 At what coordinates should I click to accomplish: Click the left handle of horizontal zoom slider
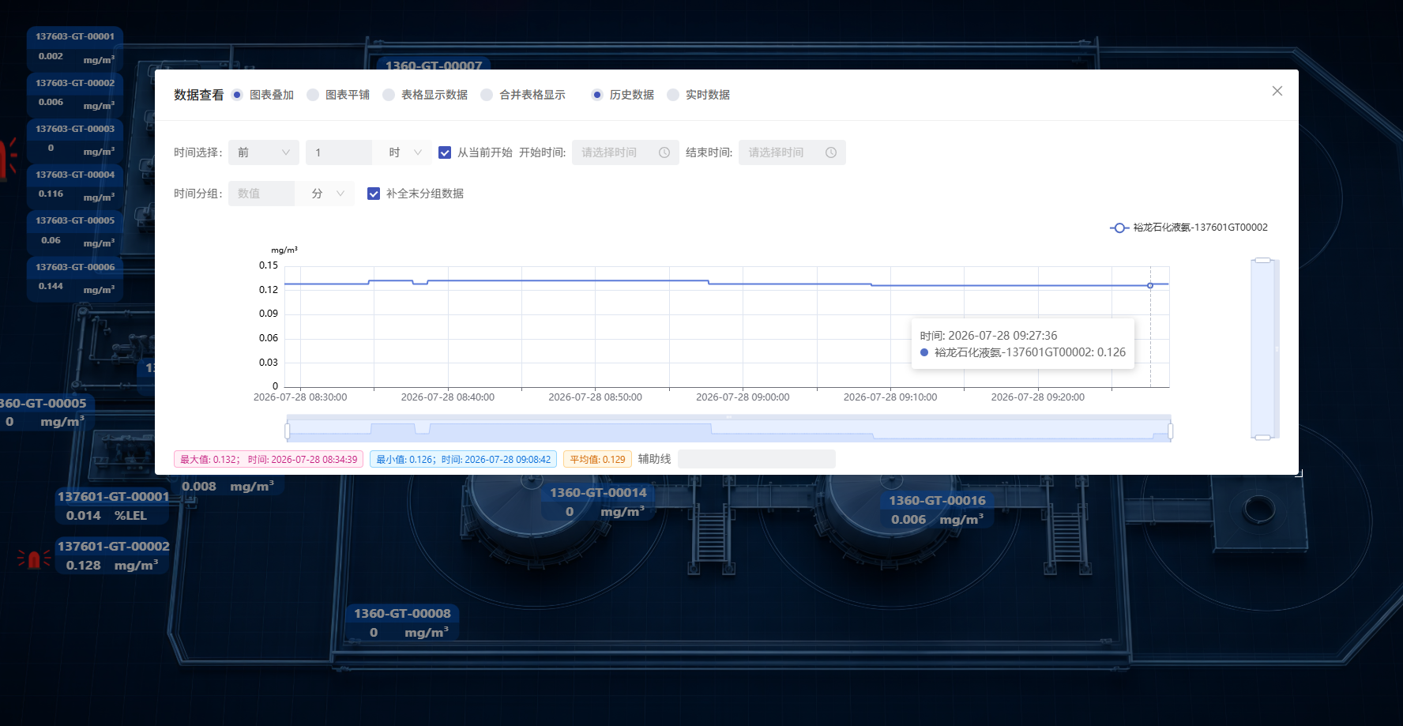tap(288, 431)
